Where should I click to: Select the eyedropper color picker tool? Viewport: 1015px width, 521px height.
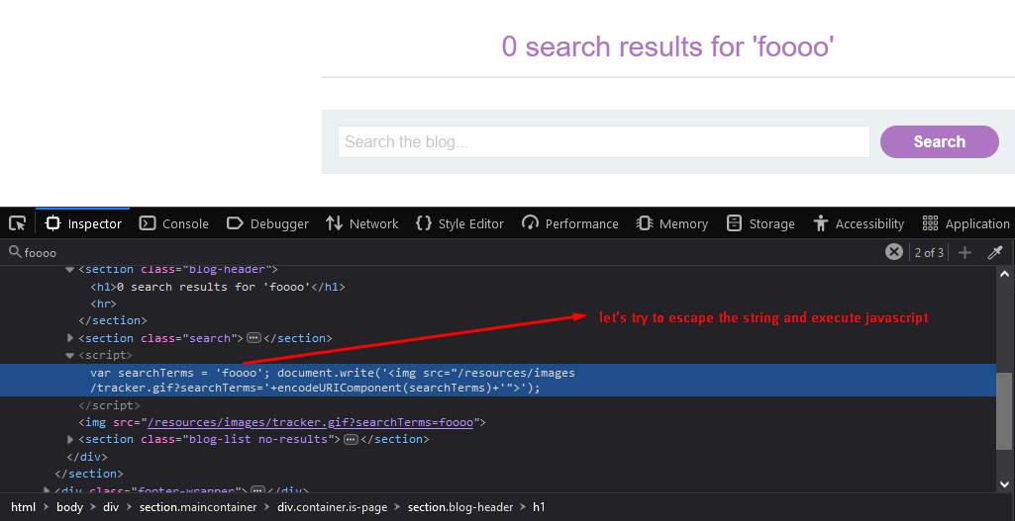click(x=995, y=252)
